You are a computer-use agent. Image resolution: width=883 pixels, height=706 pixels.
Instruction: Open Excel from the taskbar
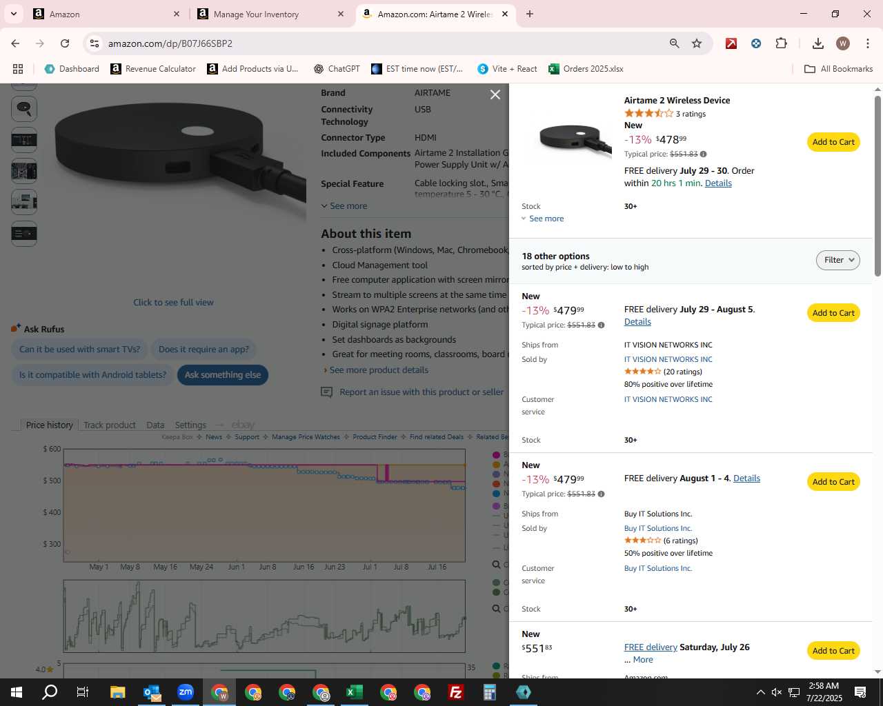[355, 692]
